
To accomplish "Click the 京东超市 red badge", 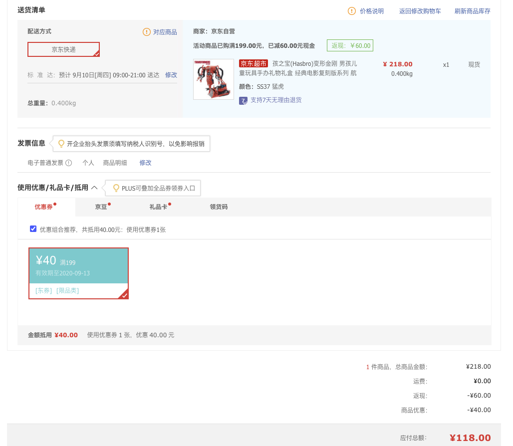I will (253, 63).
